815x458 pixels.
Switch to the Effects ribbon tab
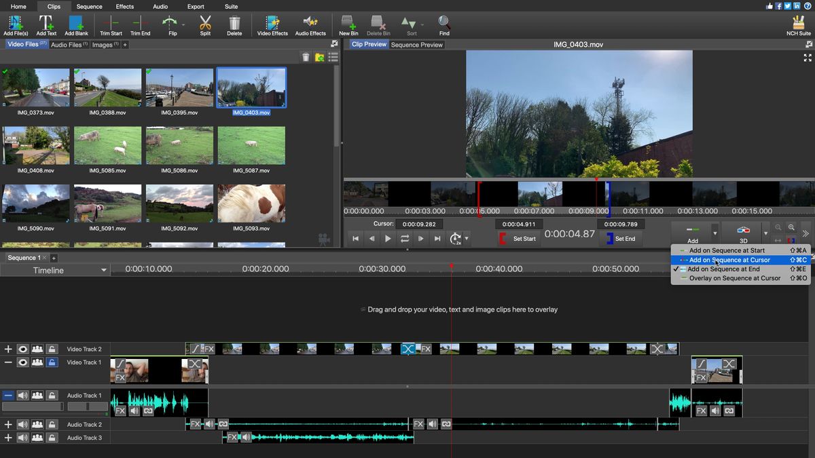coord(124,5)
